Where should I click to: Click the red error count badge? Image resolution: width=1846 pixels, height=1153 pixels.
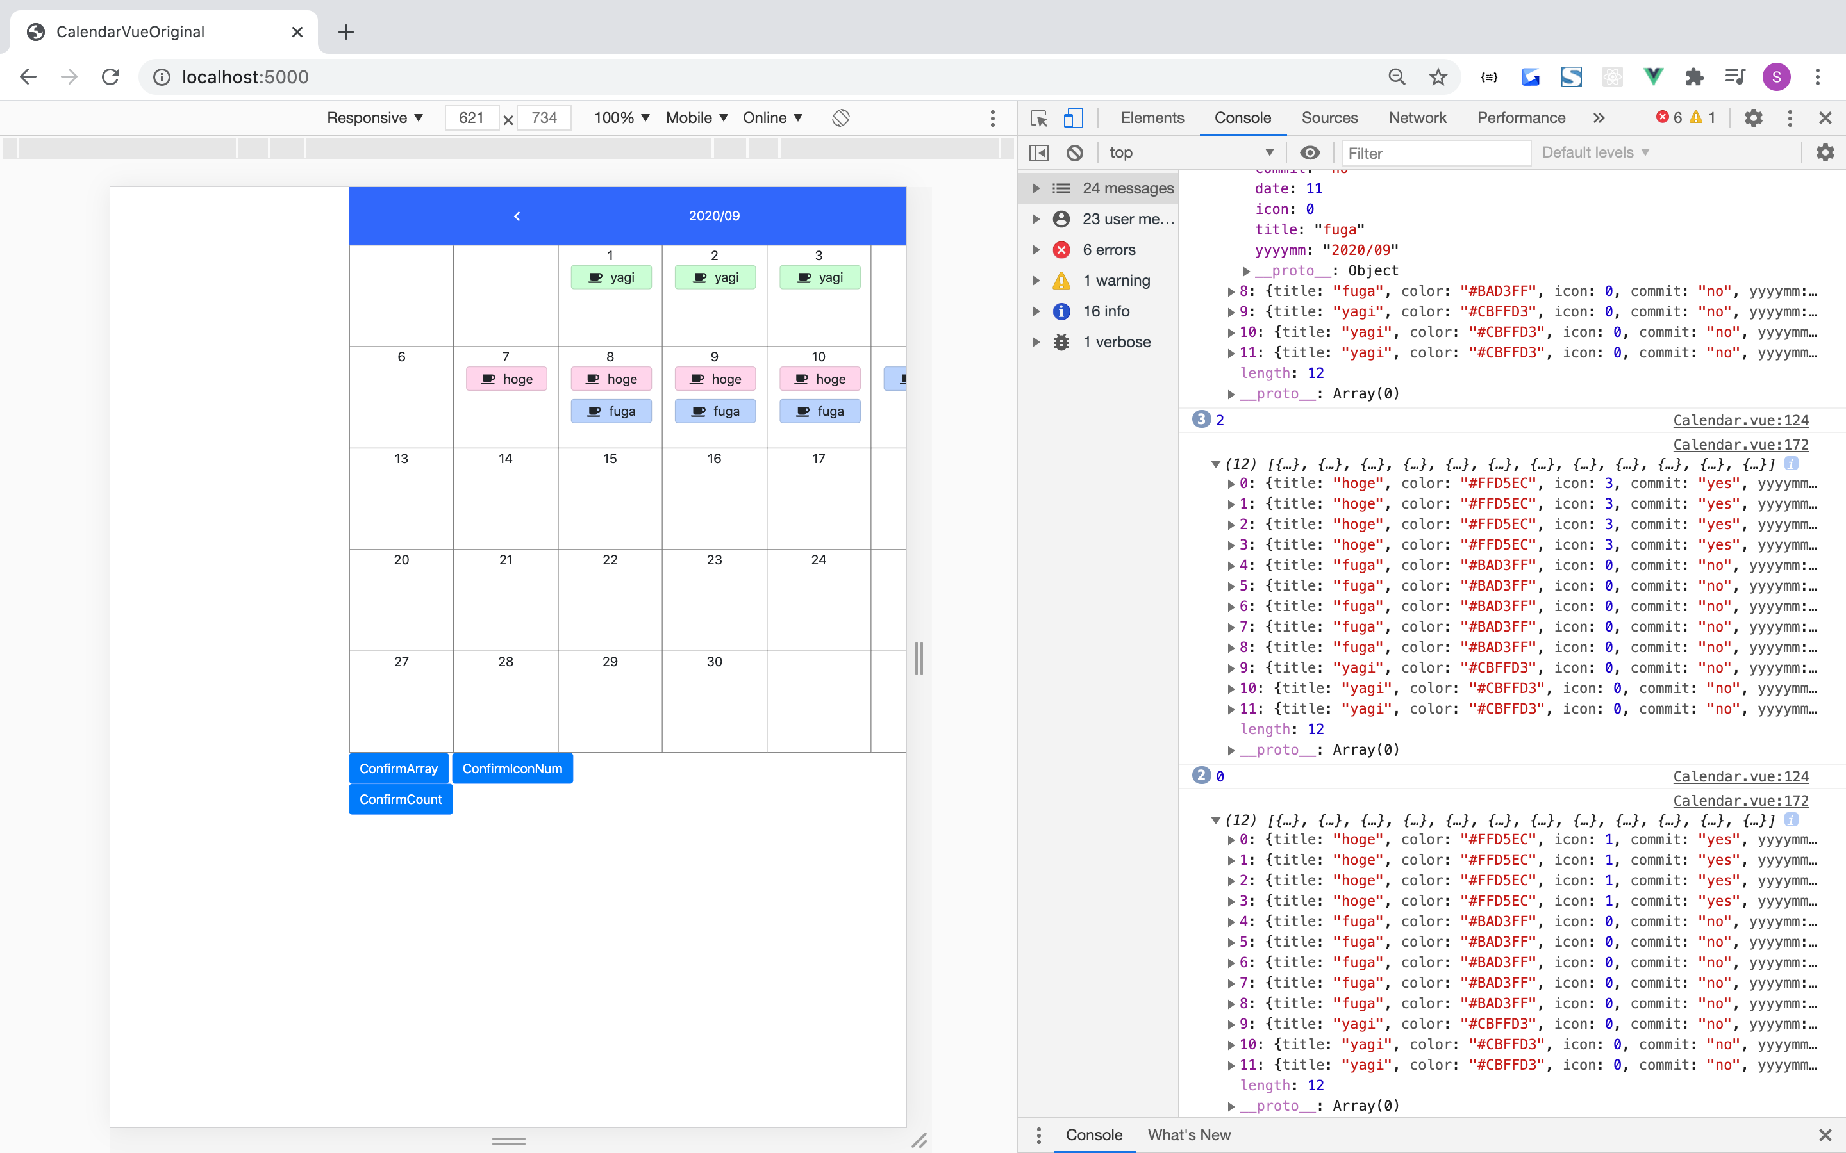click(x=1669, y=117)
